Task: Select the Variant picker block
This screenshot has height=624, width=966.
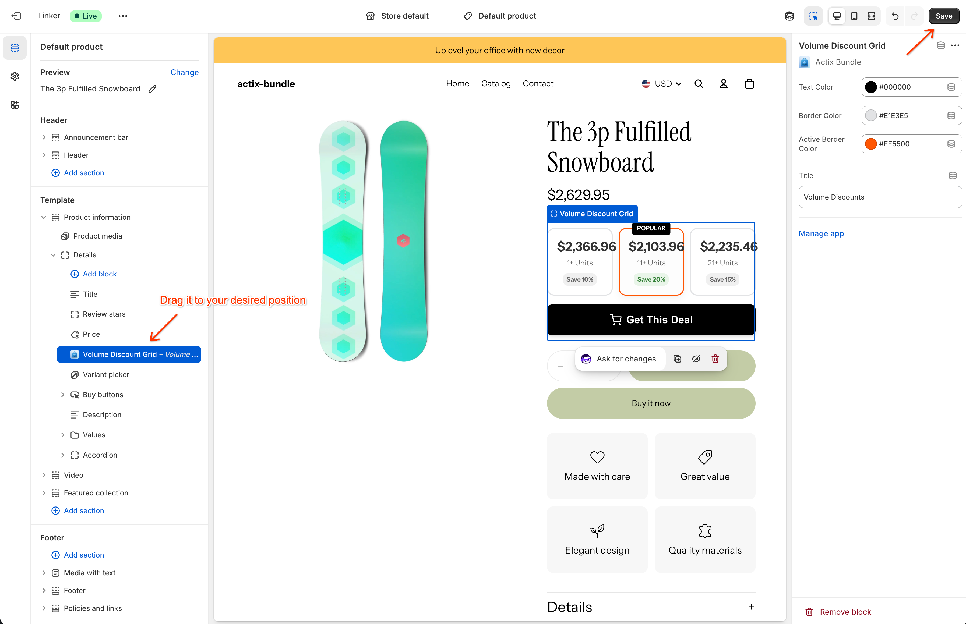Action: click(106, 374)
